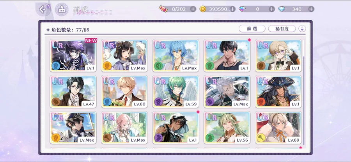The width and height of the screenshot is (351, 162).
Task: Select the glasses-wearing blond UR Lv.1 card
Action: pyautogui.click(x=278, y=55)
